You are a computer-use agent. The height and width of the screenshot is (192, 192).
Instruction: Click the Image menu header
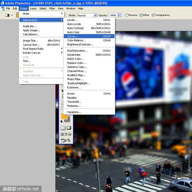tap(24, 9)
